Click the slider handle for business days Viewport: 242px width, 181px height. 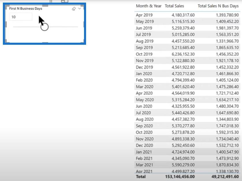point(44,27)
